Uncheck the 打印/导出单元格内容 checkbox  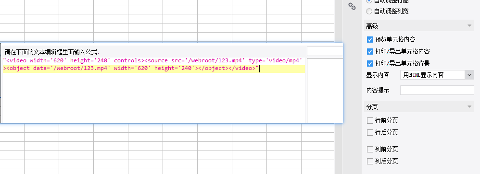[x=370, y=51]
